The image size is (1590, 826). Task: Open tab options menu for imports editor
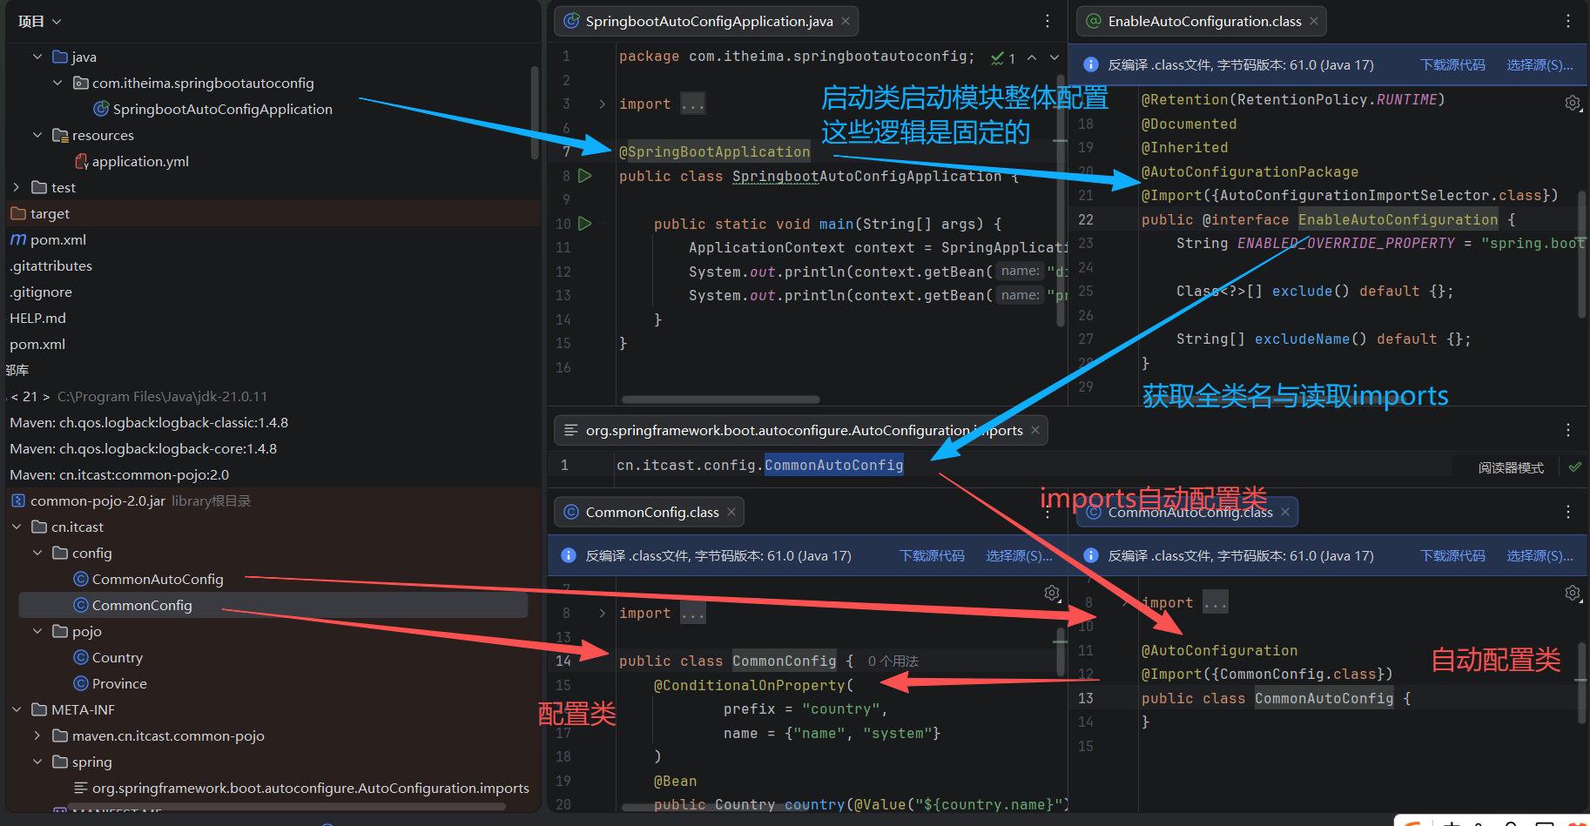click(1568, 430)
